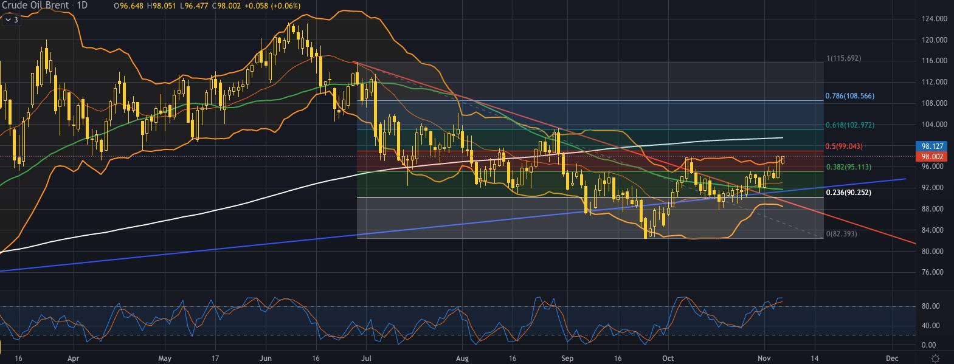Click Aug on the time axis

coord(463,359)
